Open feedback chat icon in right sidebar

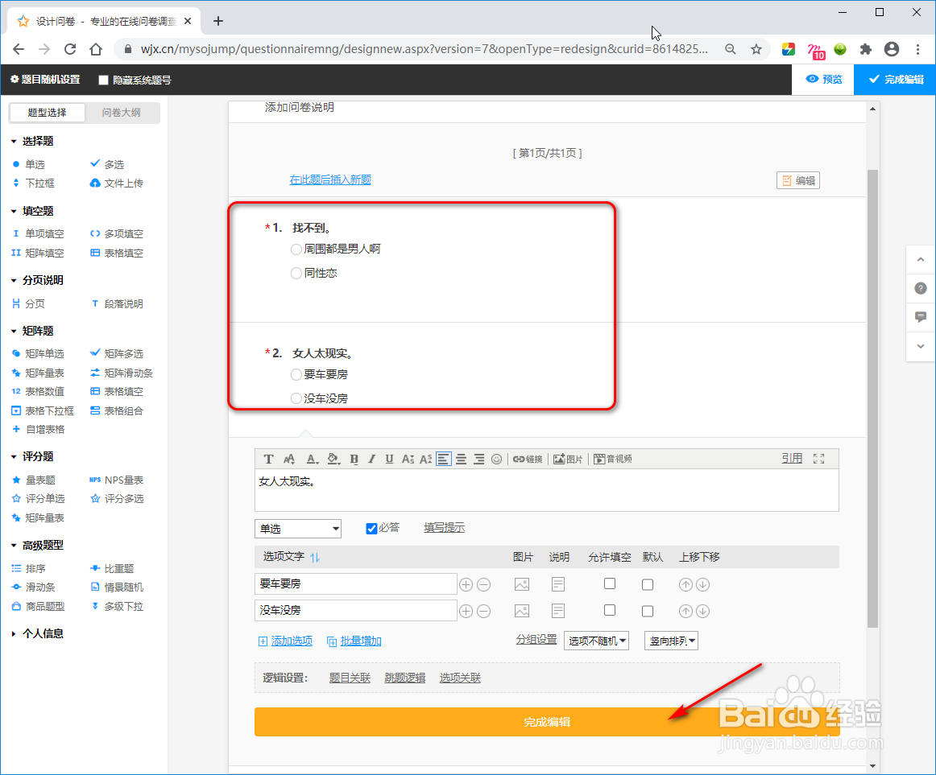click(x=921, y=317)
